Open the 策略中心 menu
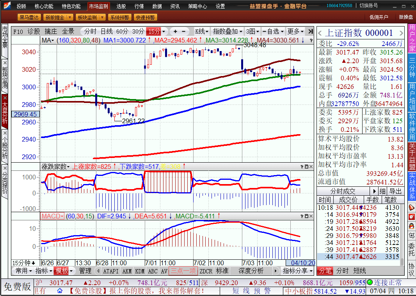Image resolution: width=416 pixels, height=296 pixels. 197,6
